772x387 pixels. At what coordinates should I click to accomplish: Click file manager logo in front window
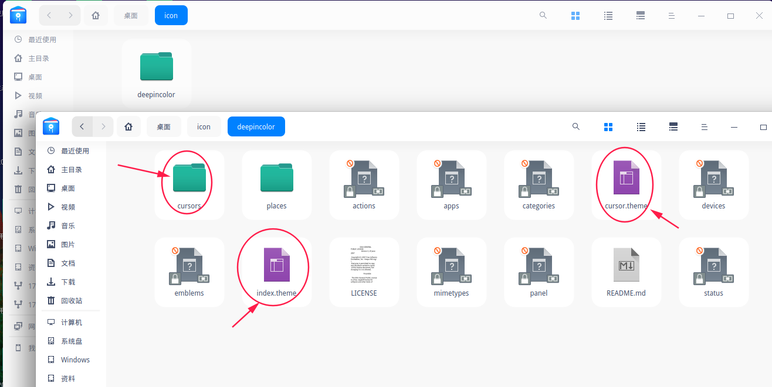point(52,126)
